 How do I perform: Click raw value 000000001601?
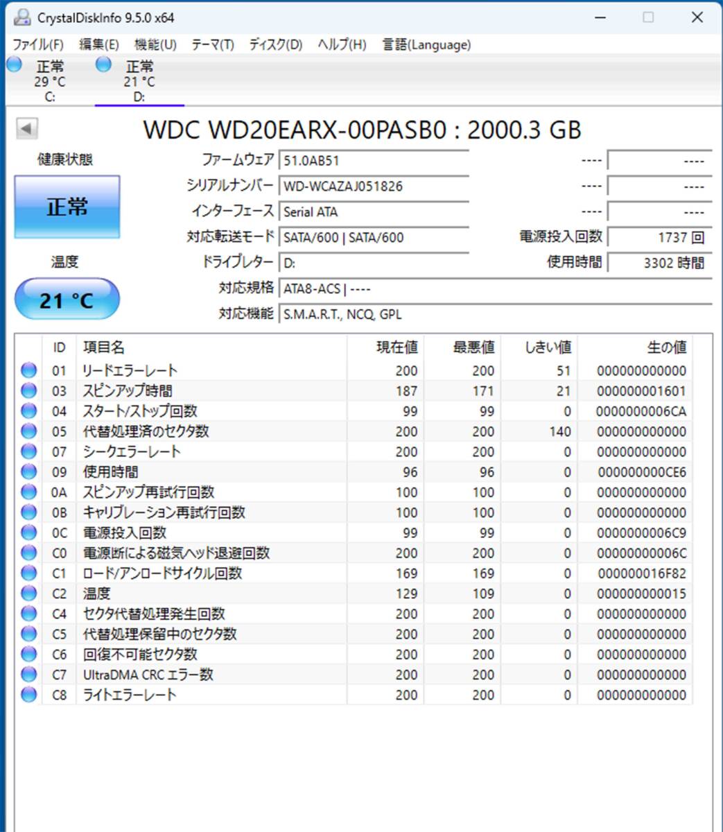pyautogui.click(x=641, y=390)
